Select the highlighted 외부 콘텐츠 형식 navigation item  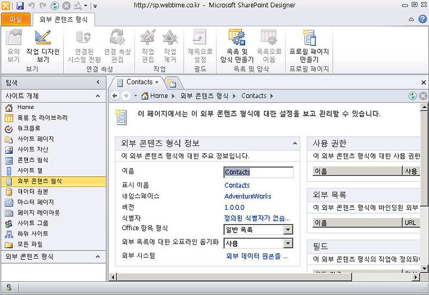pos(54,181)
